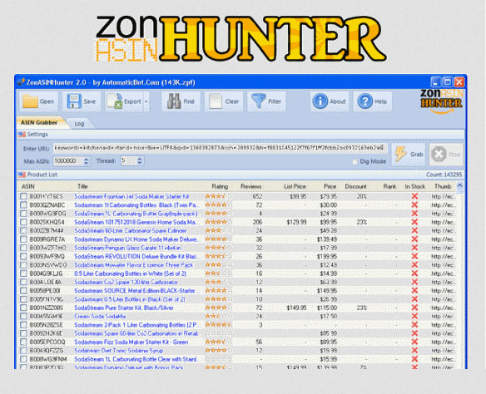Minimize the ZonASINHunter window
486x394 pixels.
click(x=435, y=82)
